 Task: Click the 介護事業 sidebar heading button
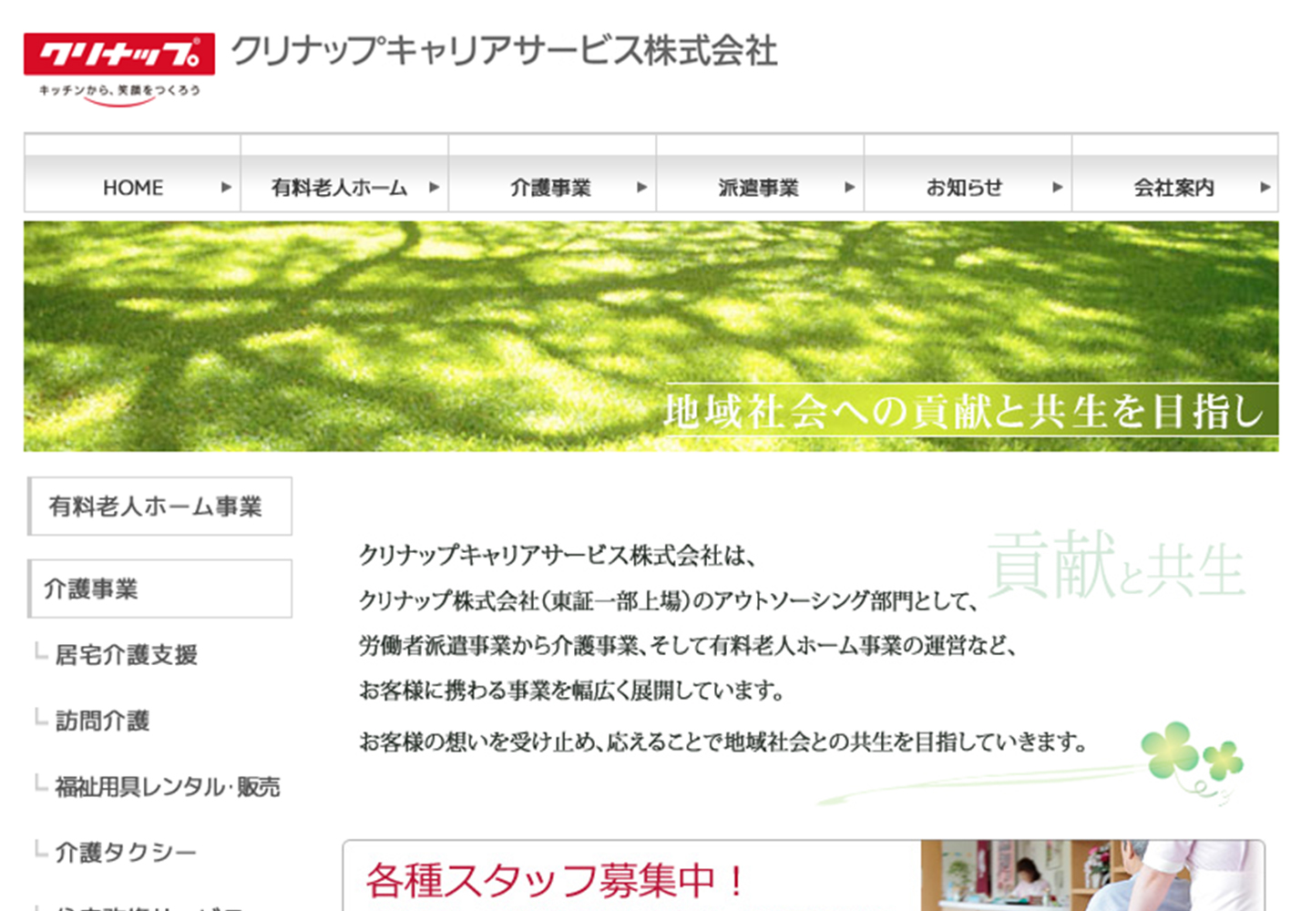(159, 589)
